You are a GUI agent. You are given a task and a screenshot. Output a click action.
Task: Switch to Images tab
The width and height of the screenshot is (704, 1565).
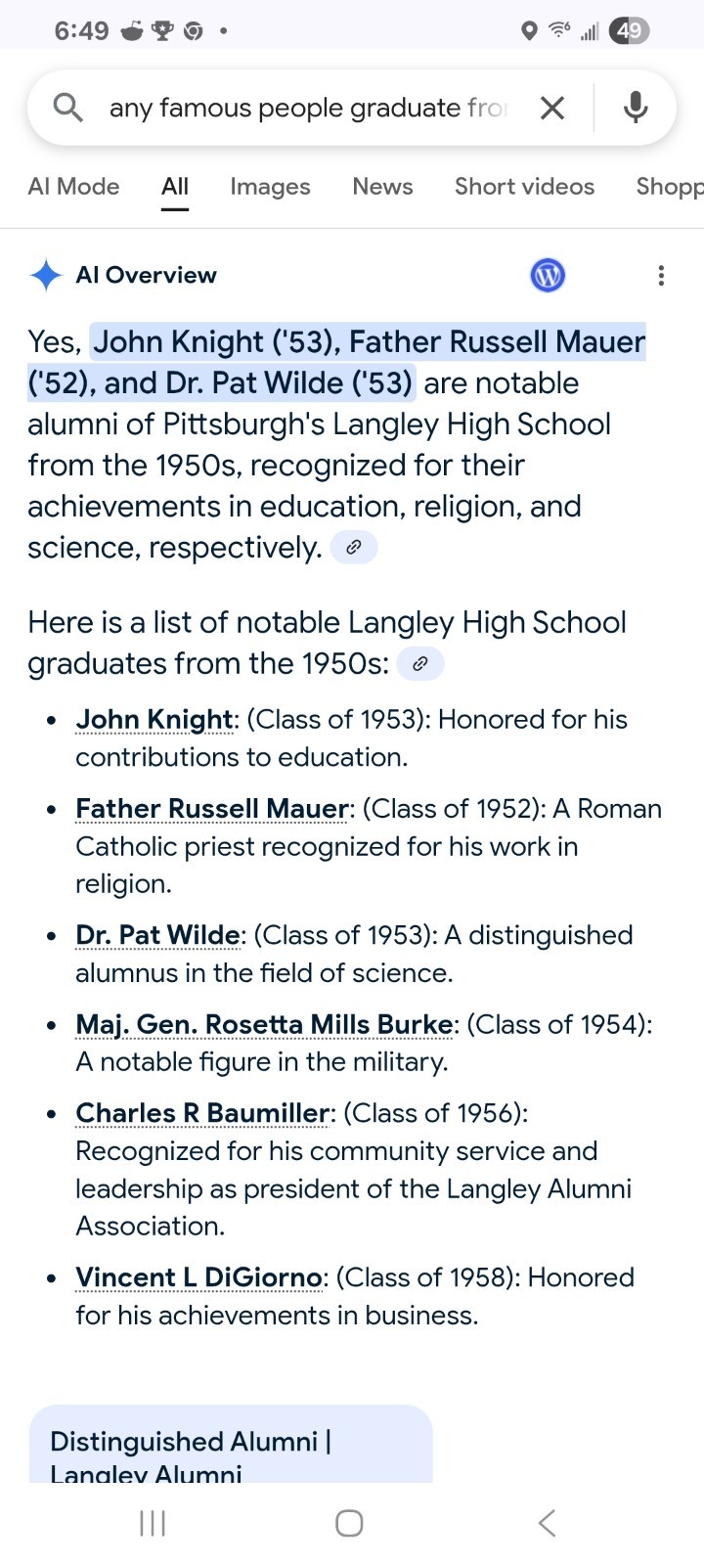(x=270, y=187)
